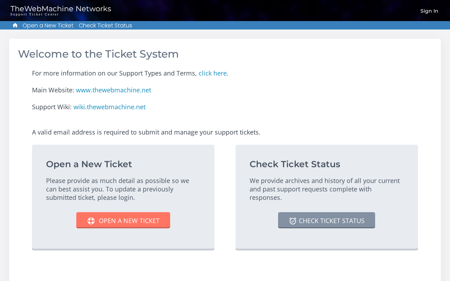Click the 'Welcome to the Ticket System' heading
Screen dimensions: 450x281
pos(98,54)
